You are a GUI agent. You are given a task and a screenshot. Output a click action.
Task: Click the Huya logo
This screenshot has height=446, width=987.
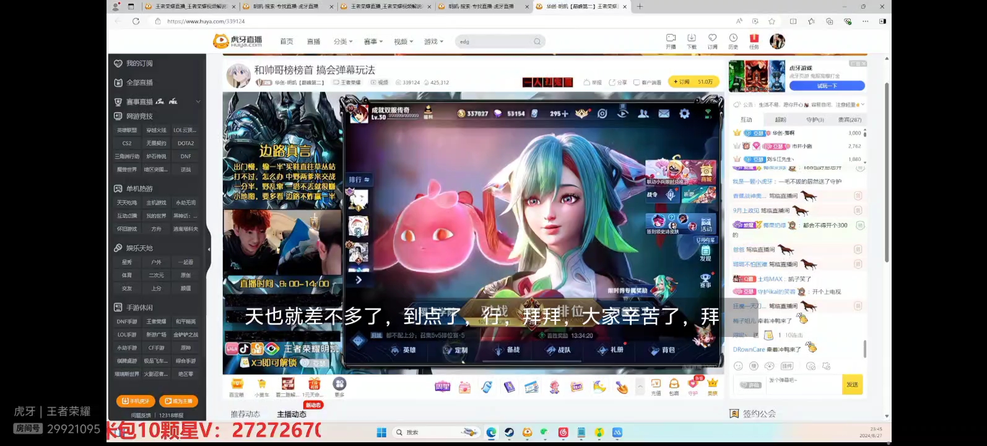point(238,41)
